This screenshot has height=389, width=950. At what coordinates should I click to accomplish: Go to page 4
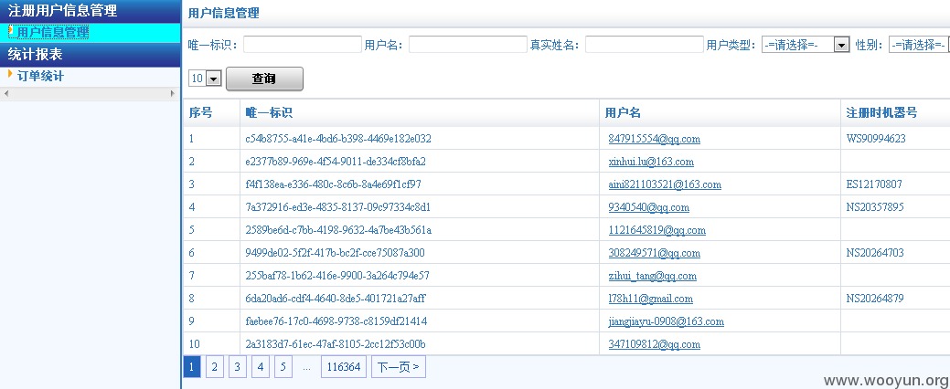pyautogui.click(x=260, y=366)
